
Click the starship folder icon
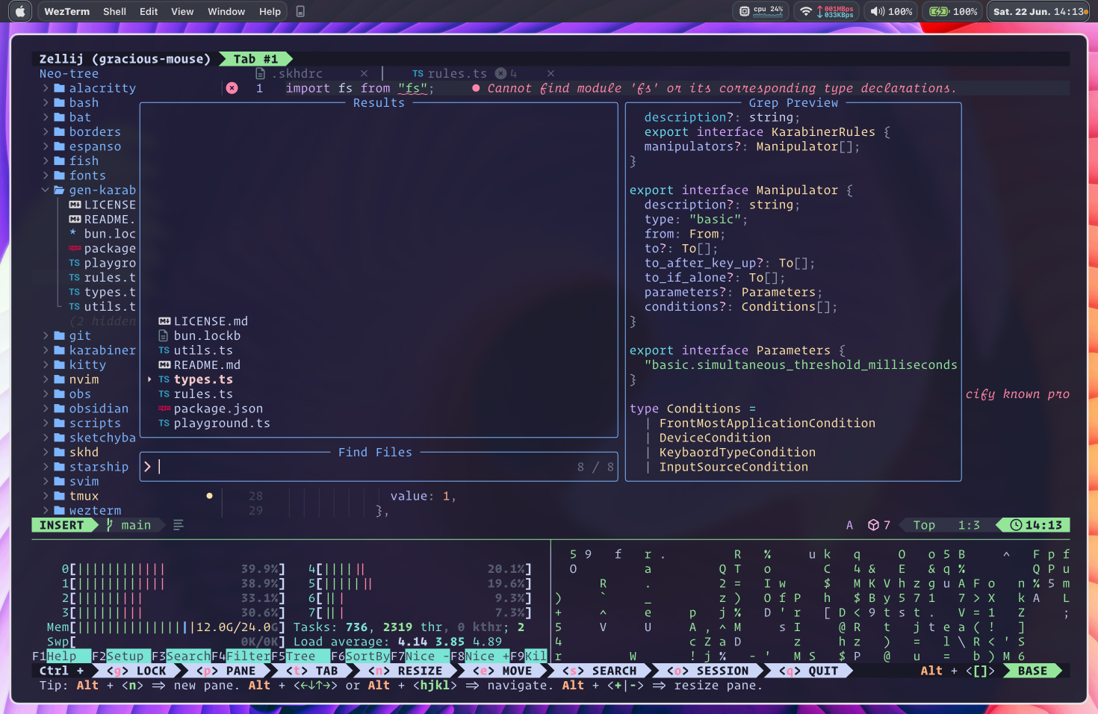60,467
